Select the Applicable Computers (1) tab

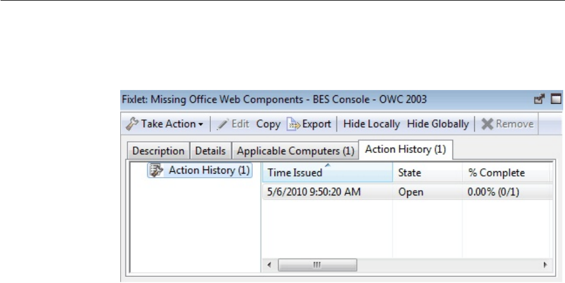click(x=295, y=151)
